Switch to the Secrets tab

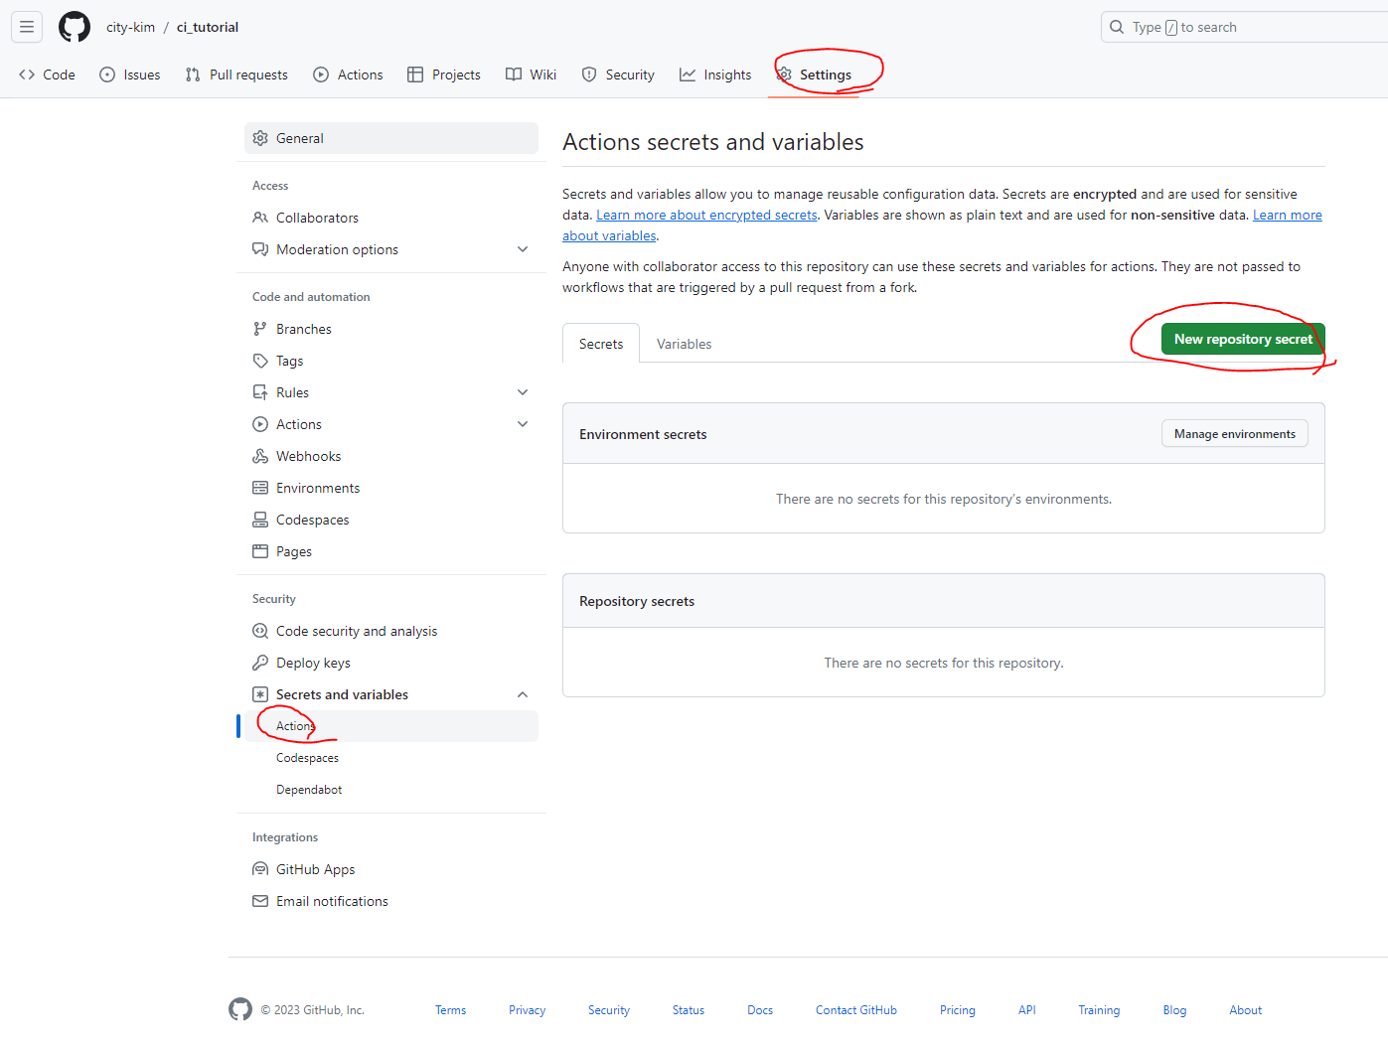coord(601,344)
